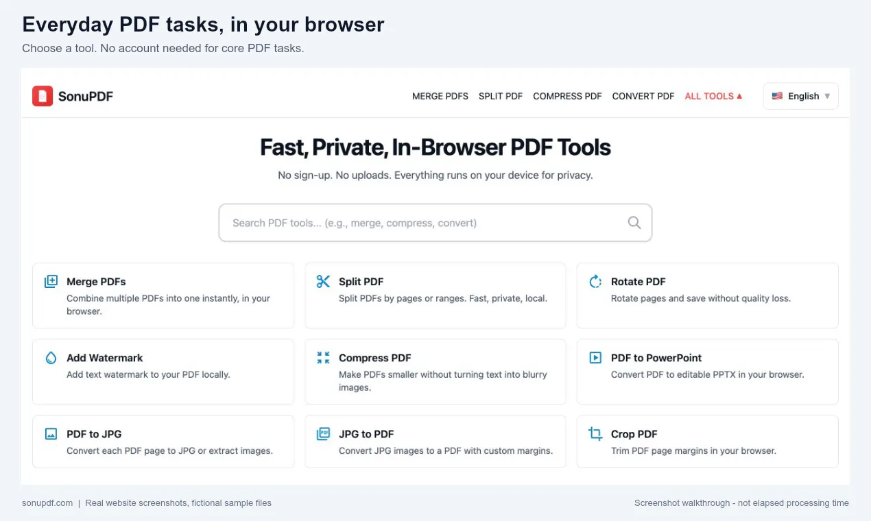
Task: Click the Merge PDFs card icon
Action: 51,282
